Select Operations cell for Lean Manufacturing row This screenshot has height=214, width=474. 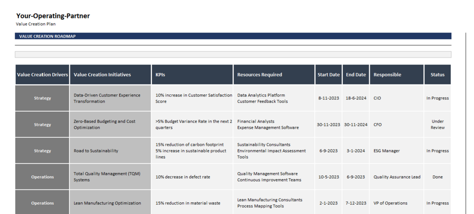pyautogui.click(x=42, y=202)
